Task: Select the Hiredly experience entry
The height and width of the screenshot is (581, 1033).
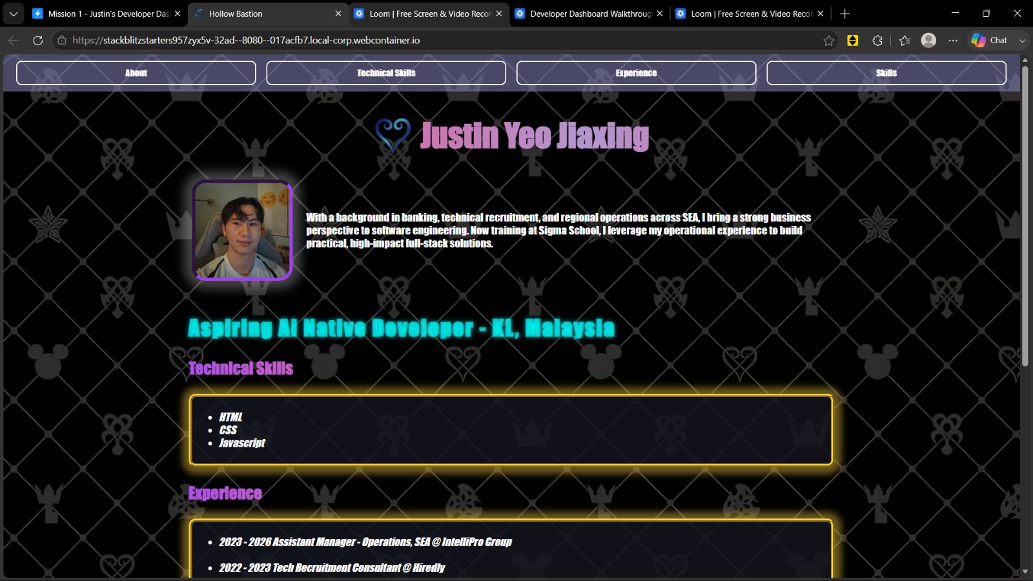Action: [x=332, y=568]
